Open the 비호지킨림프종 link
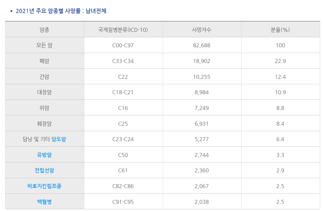324x211 pixels. [44, 186]
